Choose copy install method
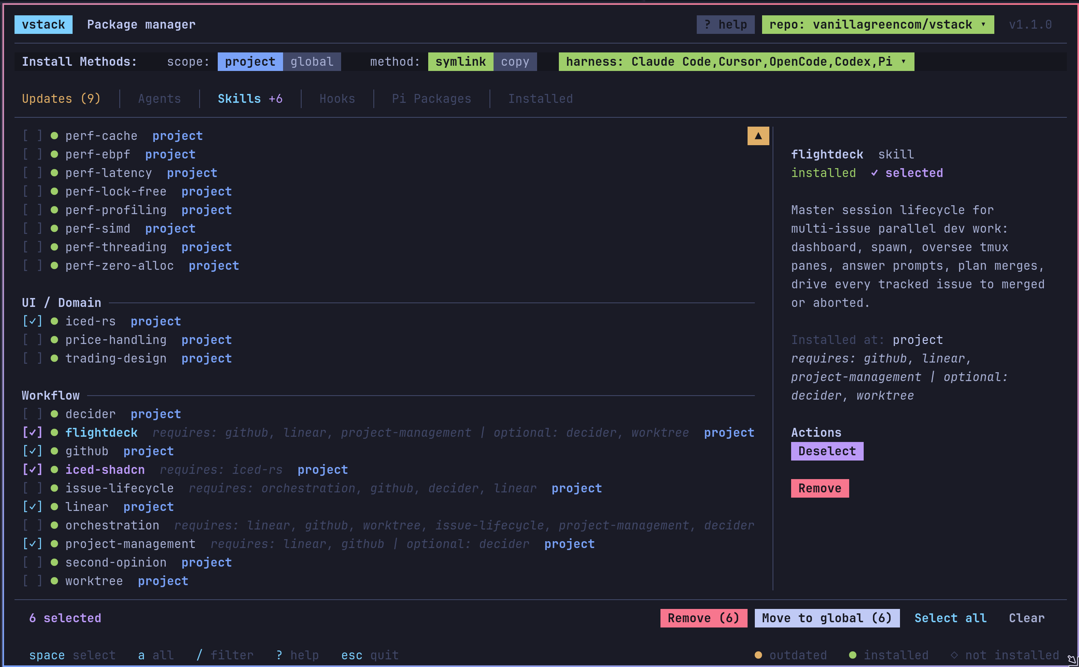Viewport: 1079px width, 667px height. [x=515, y=62]
